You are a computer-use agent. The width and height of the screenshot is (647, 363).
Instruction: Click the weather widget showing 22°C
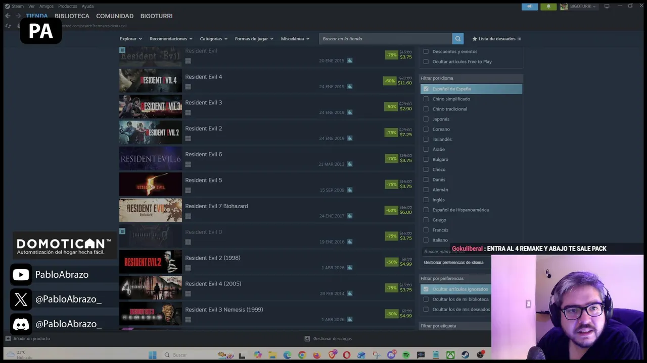[x=19, y=355]
